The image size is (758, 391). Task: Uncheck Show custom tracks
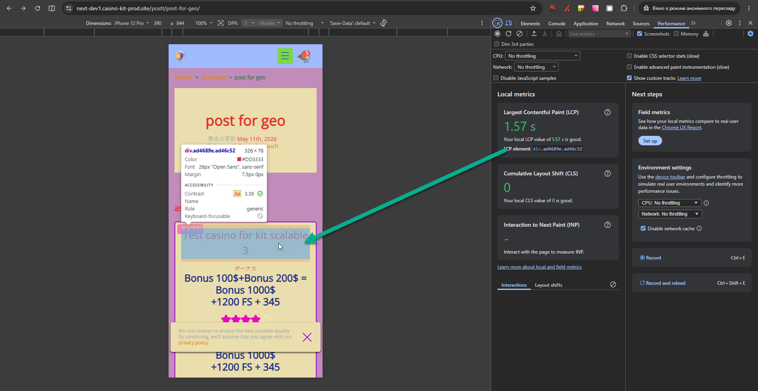pyautogui.click(x=629, y=78)
